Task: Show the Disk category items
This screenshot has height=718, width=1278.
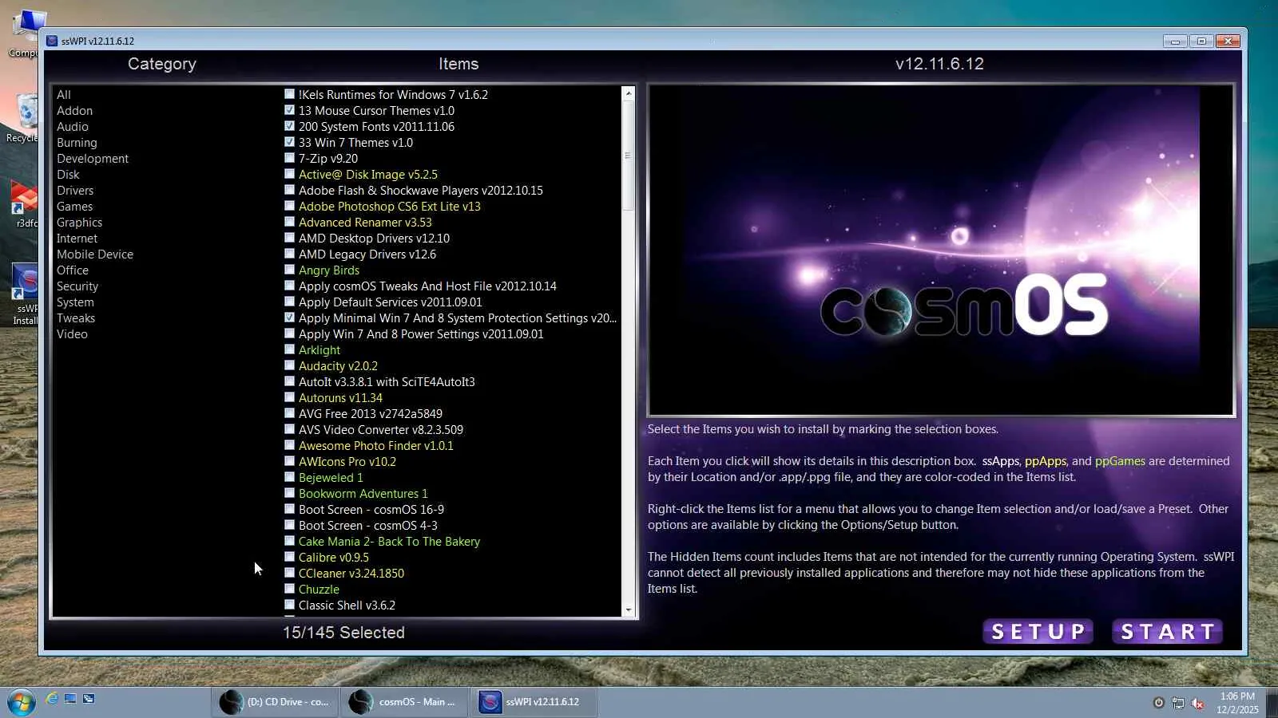Action: (68, 174)
